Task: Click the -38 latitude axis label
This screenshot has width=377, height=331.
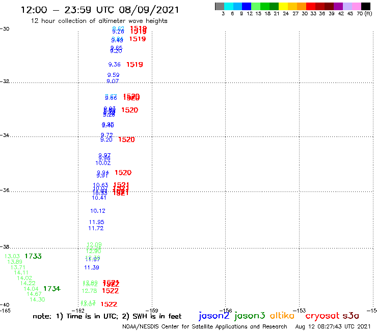Action: pos(5,247)
